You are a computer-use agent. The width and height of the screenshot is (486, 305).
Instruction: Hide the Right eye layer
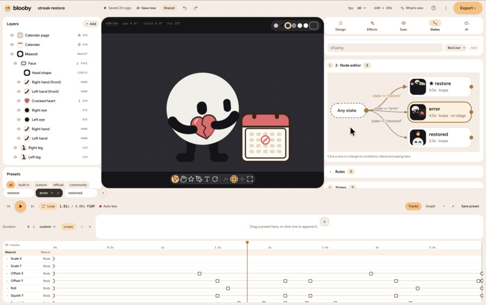[x=19, y=110]
